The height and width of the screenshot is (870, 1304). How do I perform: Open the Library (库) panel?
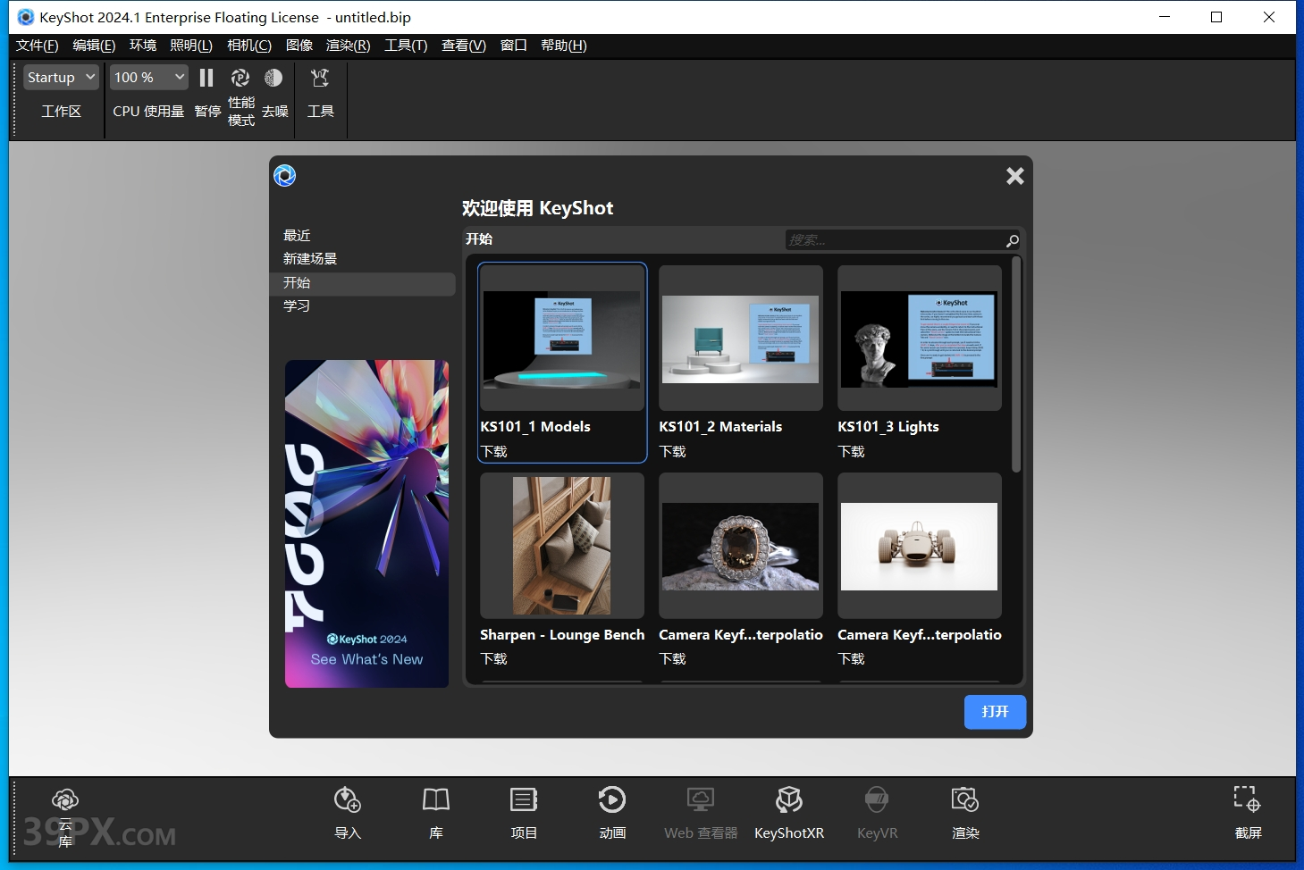click(435, 811)
